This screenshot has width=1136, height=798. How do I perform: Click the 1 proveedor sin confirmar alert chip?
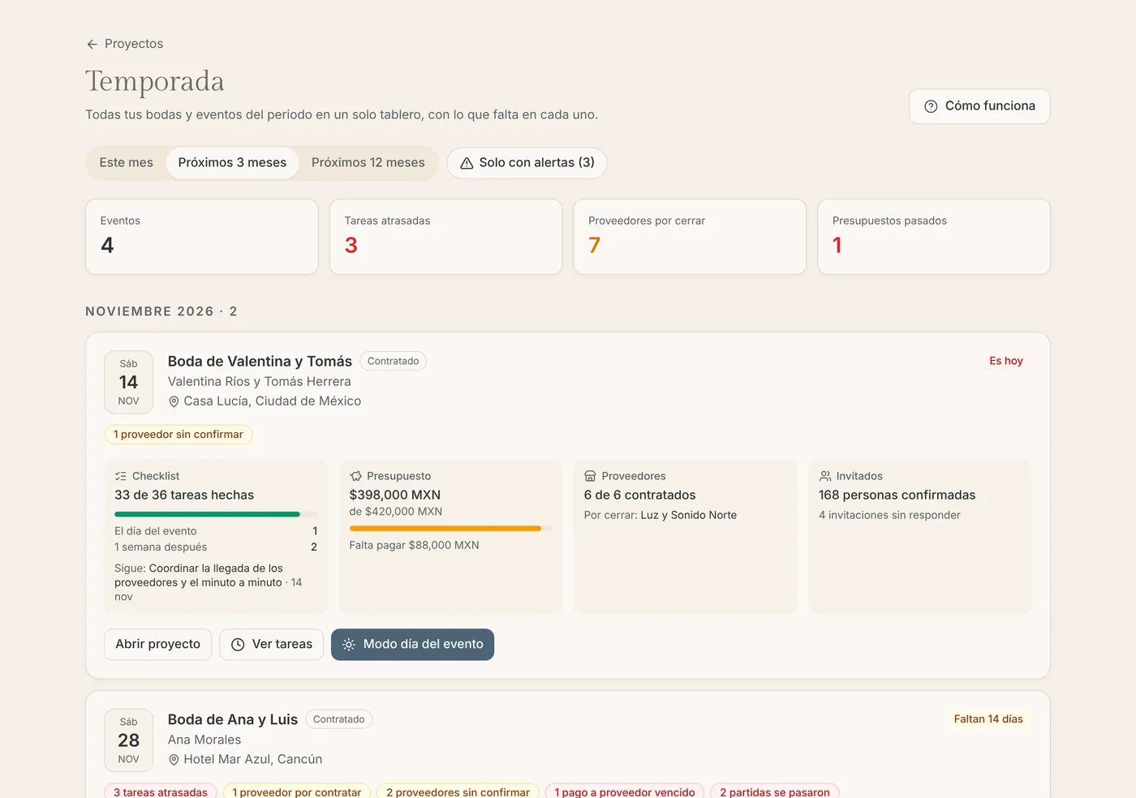pyautogui.click(x=179, y=435)
